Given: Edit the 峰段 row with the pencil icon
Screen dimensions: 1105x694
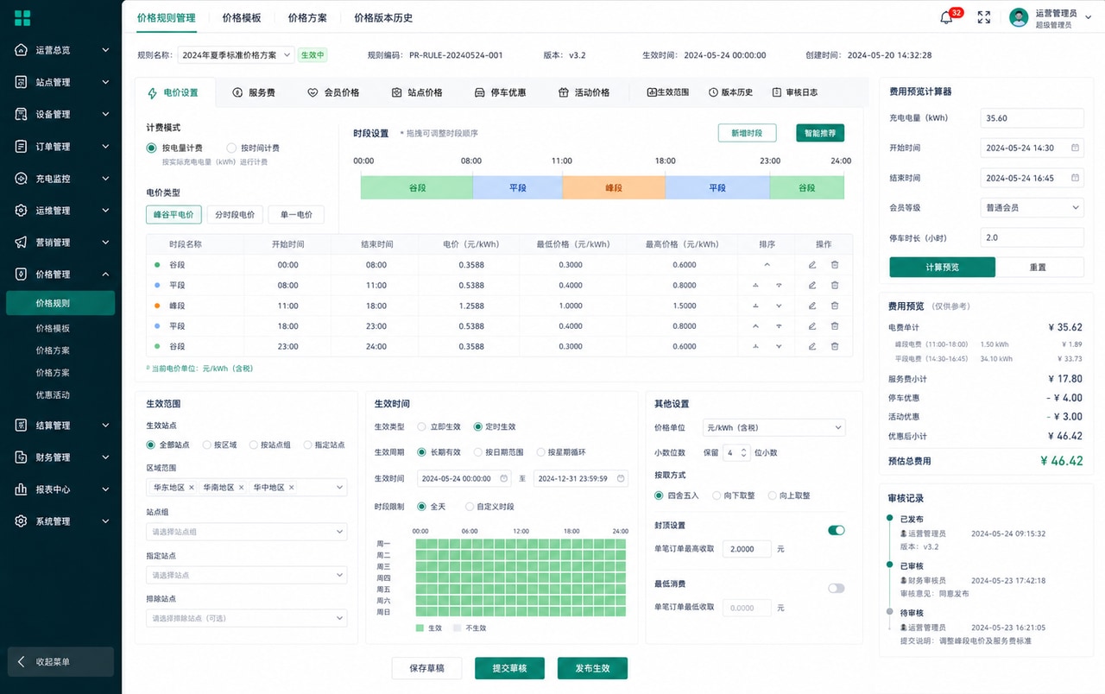Looking at the screenshot, I should point(812,306).
